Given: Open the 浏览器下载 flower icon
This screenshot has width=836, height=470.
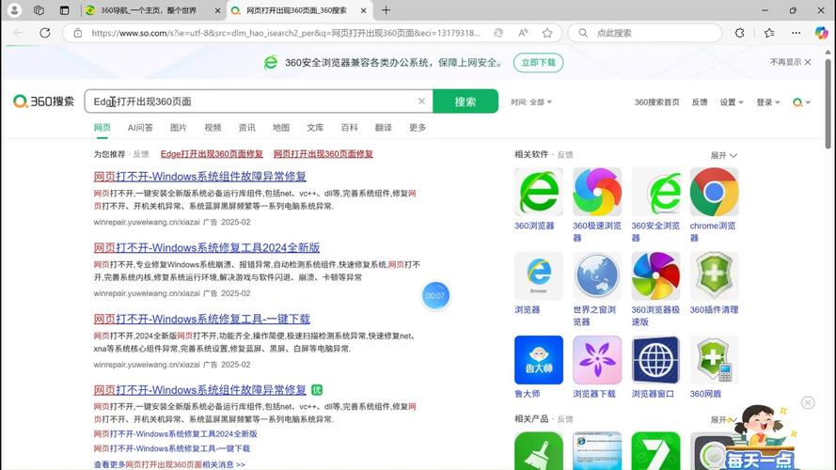Looking at the screenshot, I should pyautogui.click(x=597, y=360).
